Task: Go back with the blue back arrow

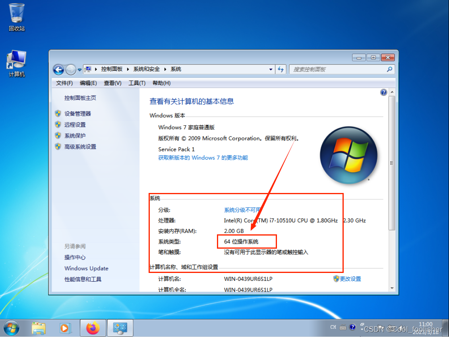Action: 58,69
